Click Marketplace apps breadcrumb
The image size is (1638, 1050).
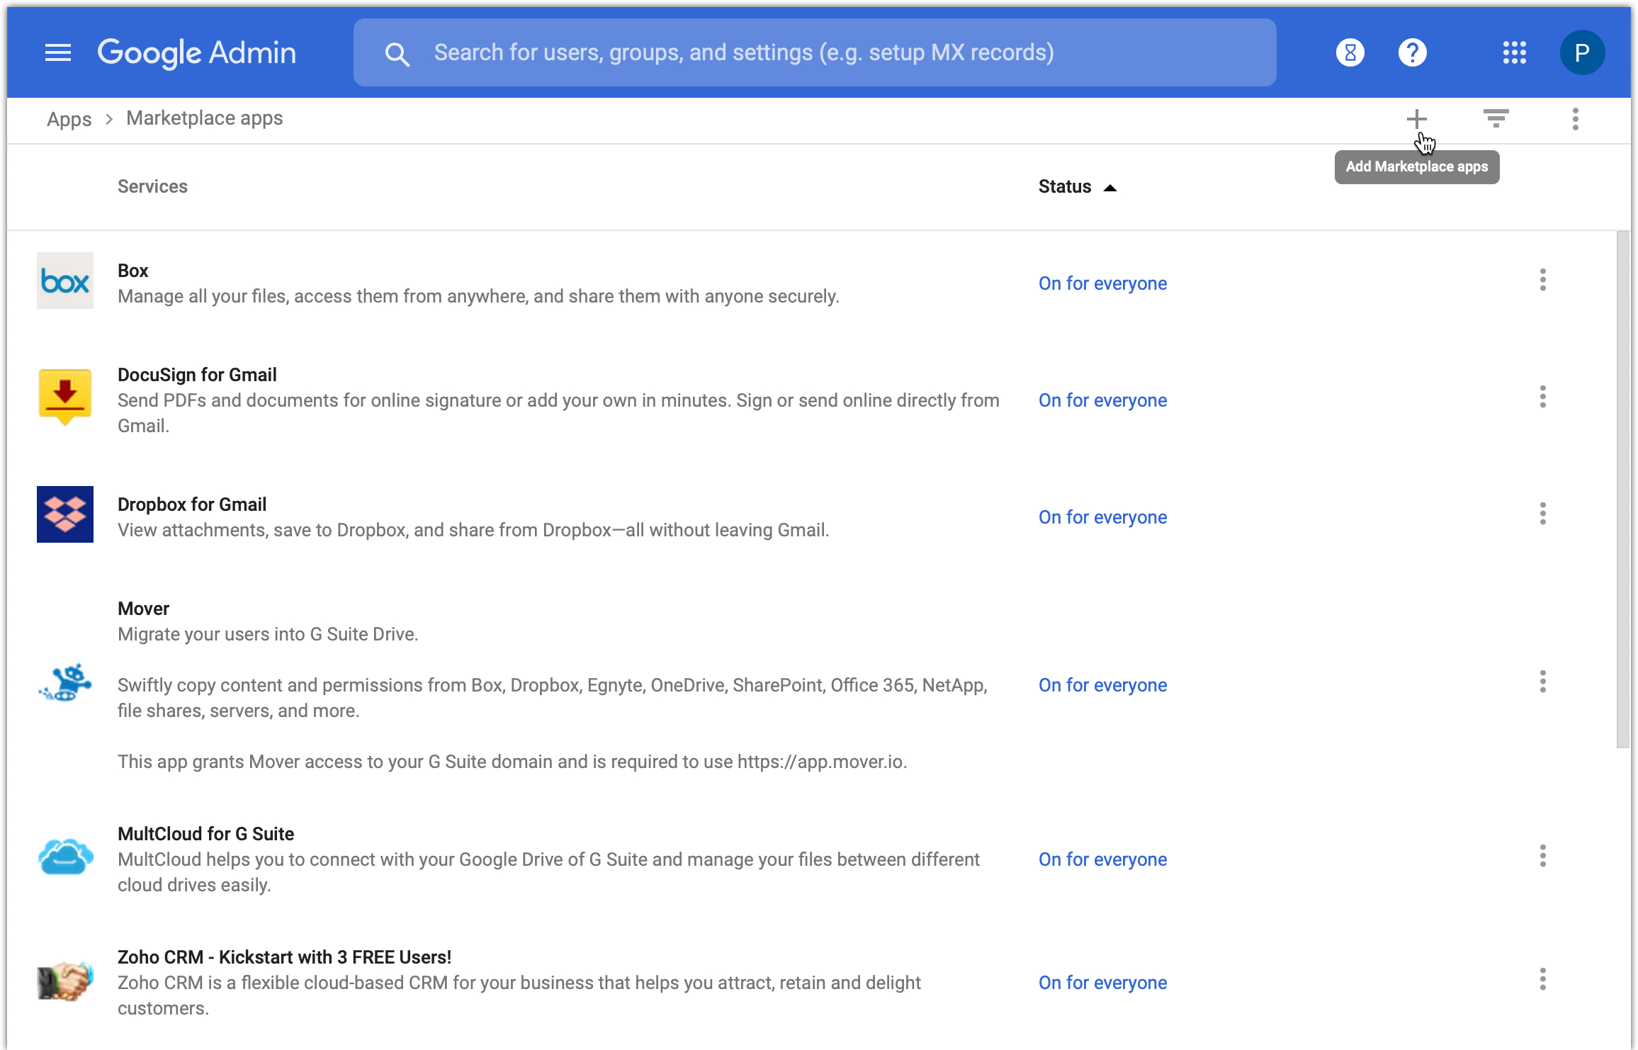click(x=204, y=118)
